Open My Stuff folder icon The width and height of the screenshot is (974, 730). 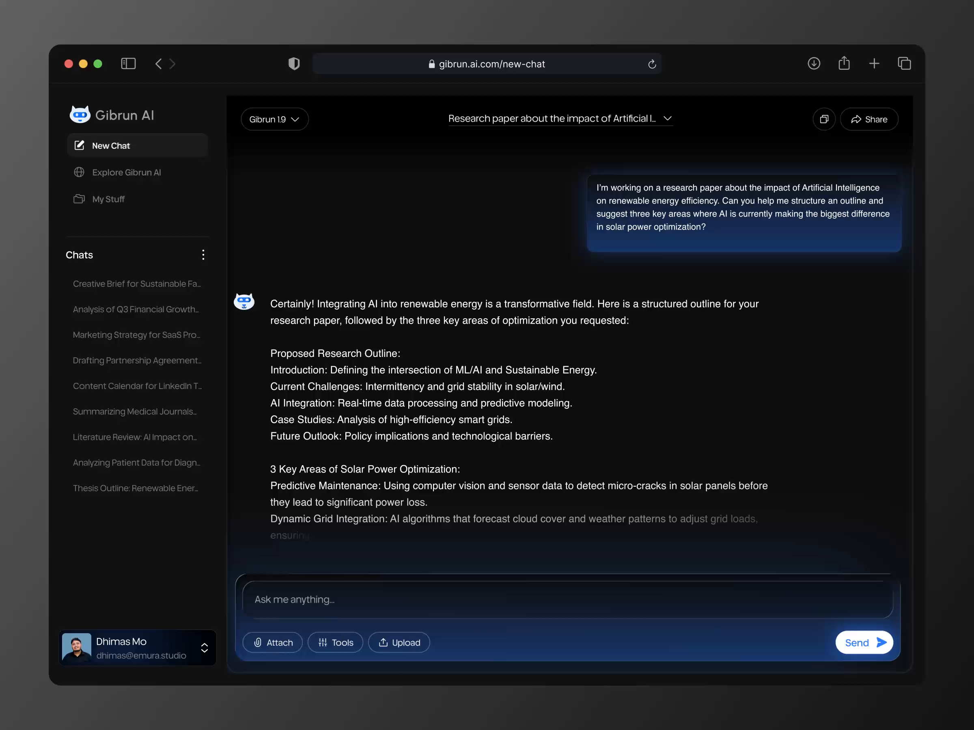coord(79,199)
